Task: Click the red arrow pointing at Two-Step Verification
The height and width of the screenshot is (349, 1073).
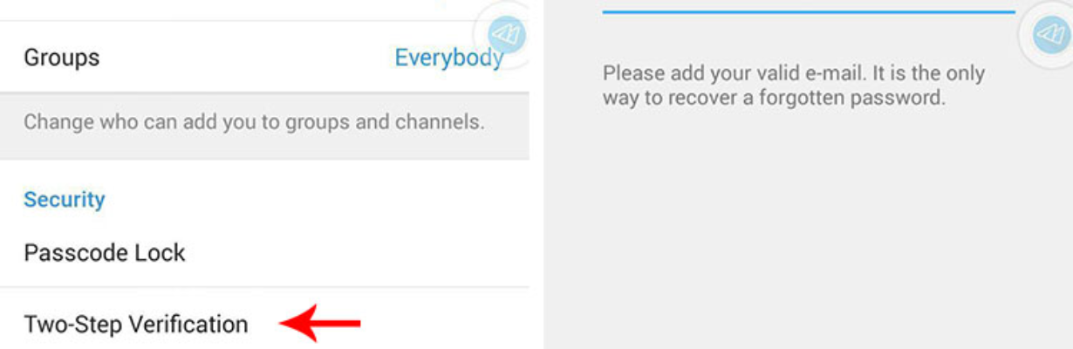Action: (x=320, y=325)
